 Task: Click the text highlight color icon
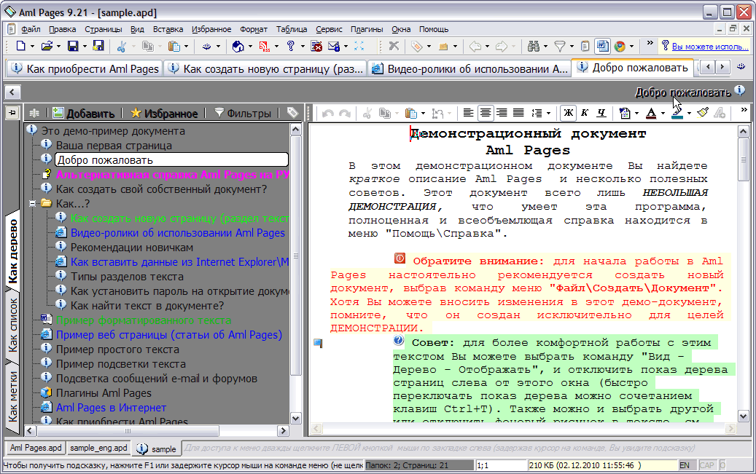(677, 113)
